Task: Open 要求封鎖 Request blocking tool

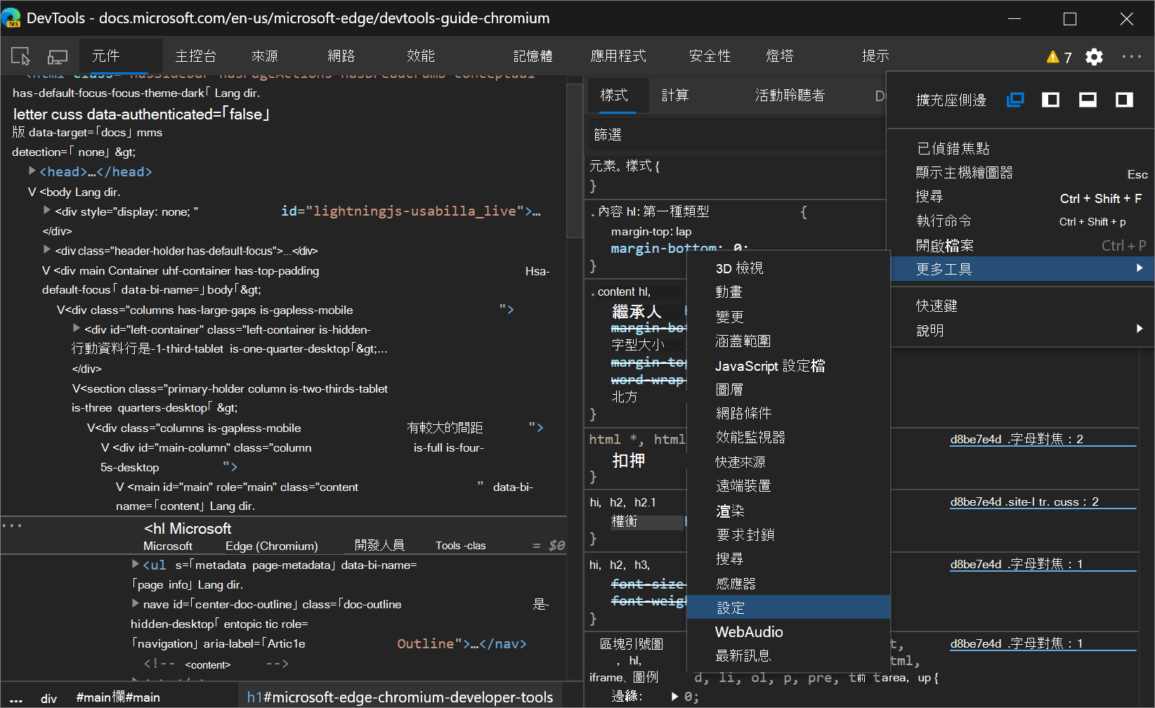Action: coord(788,535)
